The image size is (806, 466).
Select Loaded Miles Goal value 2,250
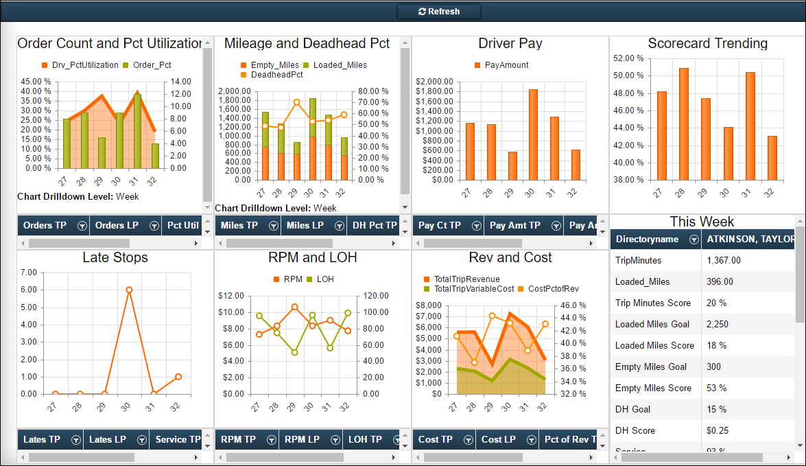pyautogui.click(x=717, y=324)
